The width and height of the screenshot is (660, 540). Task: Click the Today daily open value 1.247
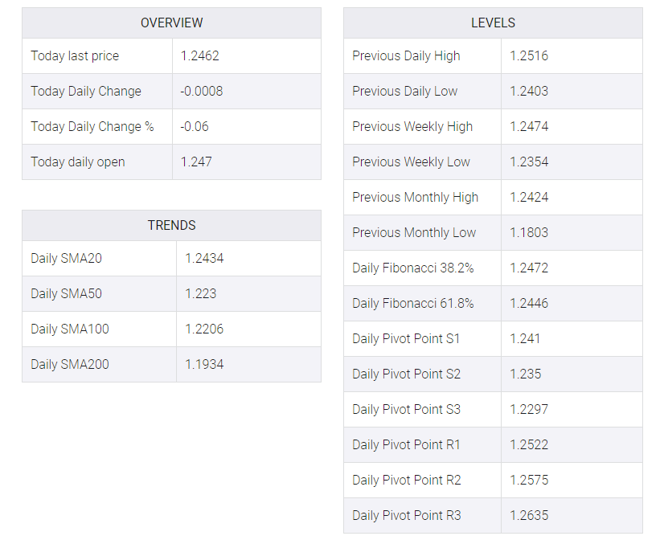pos(196,162)
